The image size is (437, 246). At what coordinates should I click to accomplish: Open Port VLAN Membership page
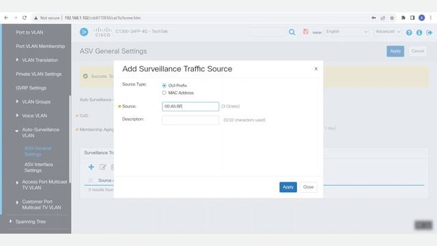40,46
